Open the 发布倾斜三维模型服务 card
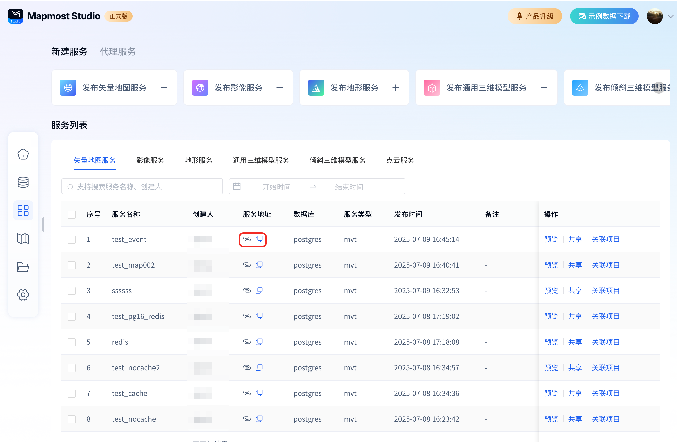 click(x=617, y=88)
